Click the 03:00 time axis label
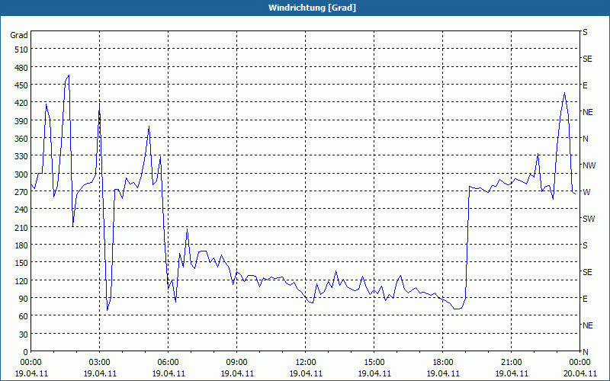The width and height of the screenshot is (610, 381). pyautogui.click(x=99, y=363)
